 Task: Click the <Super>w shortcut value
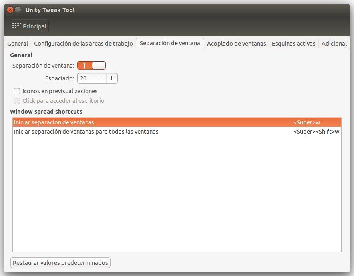click(x=306, y=122)
